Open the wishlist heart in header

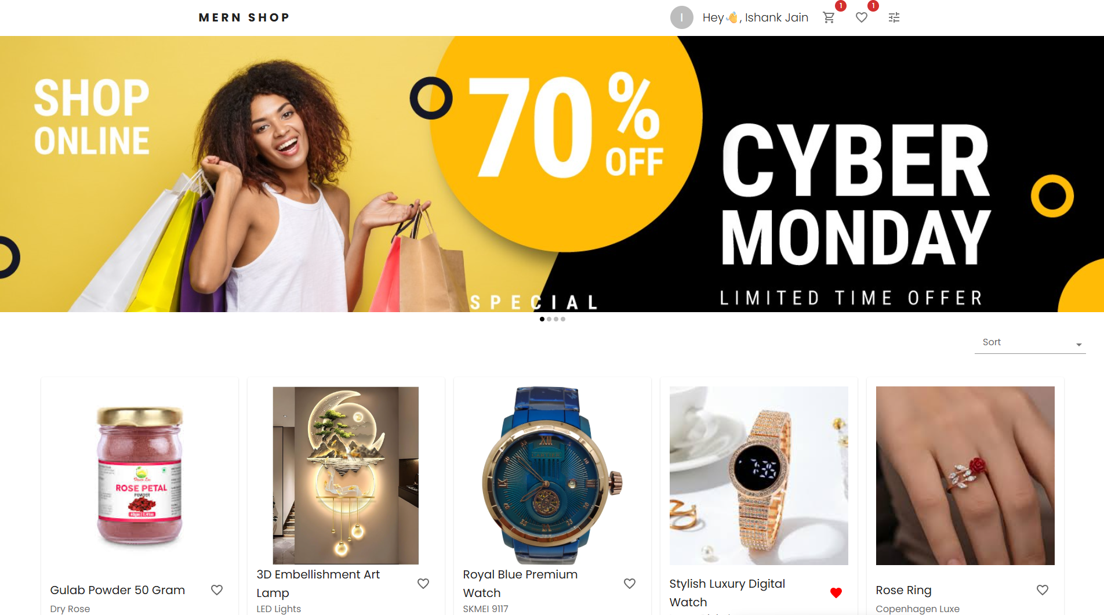pos(862,17)
